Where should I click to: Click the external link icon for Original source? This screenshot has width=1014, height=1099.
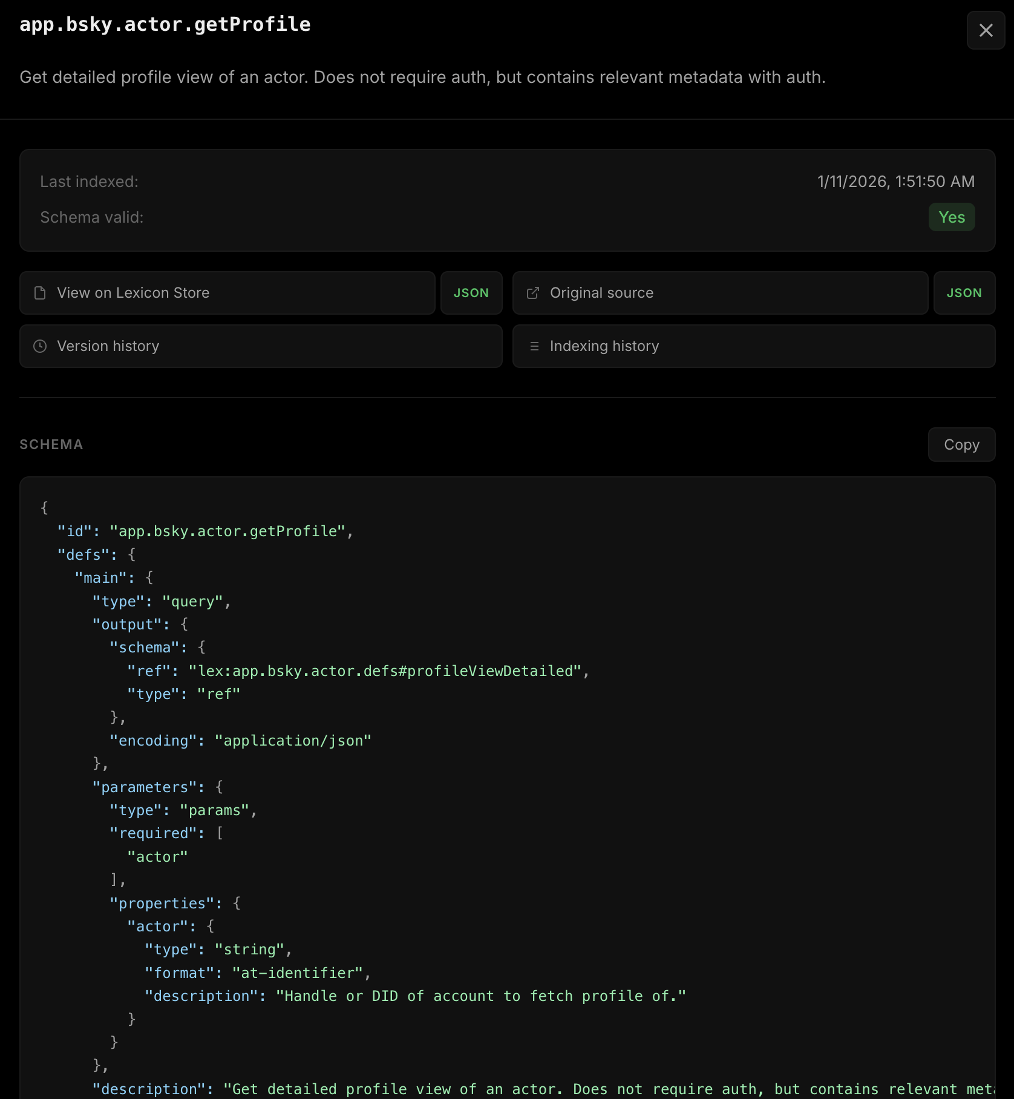pos(533,293)
